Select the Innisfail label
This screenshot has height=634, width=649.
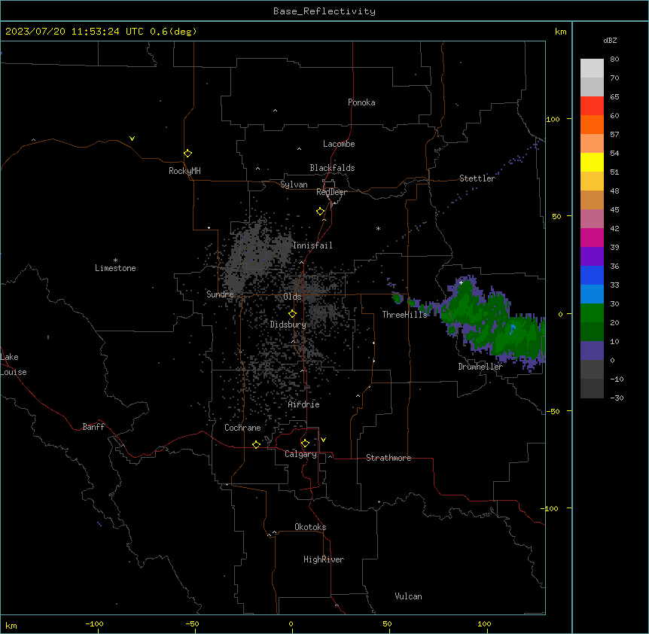pos(312,245)
